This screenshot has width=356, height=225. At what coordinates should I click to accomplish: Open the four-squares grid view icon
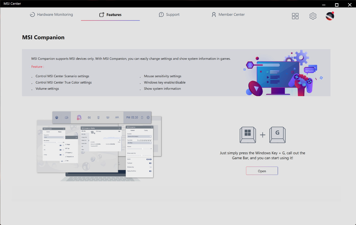click(x=295, y=16)
